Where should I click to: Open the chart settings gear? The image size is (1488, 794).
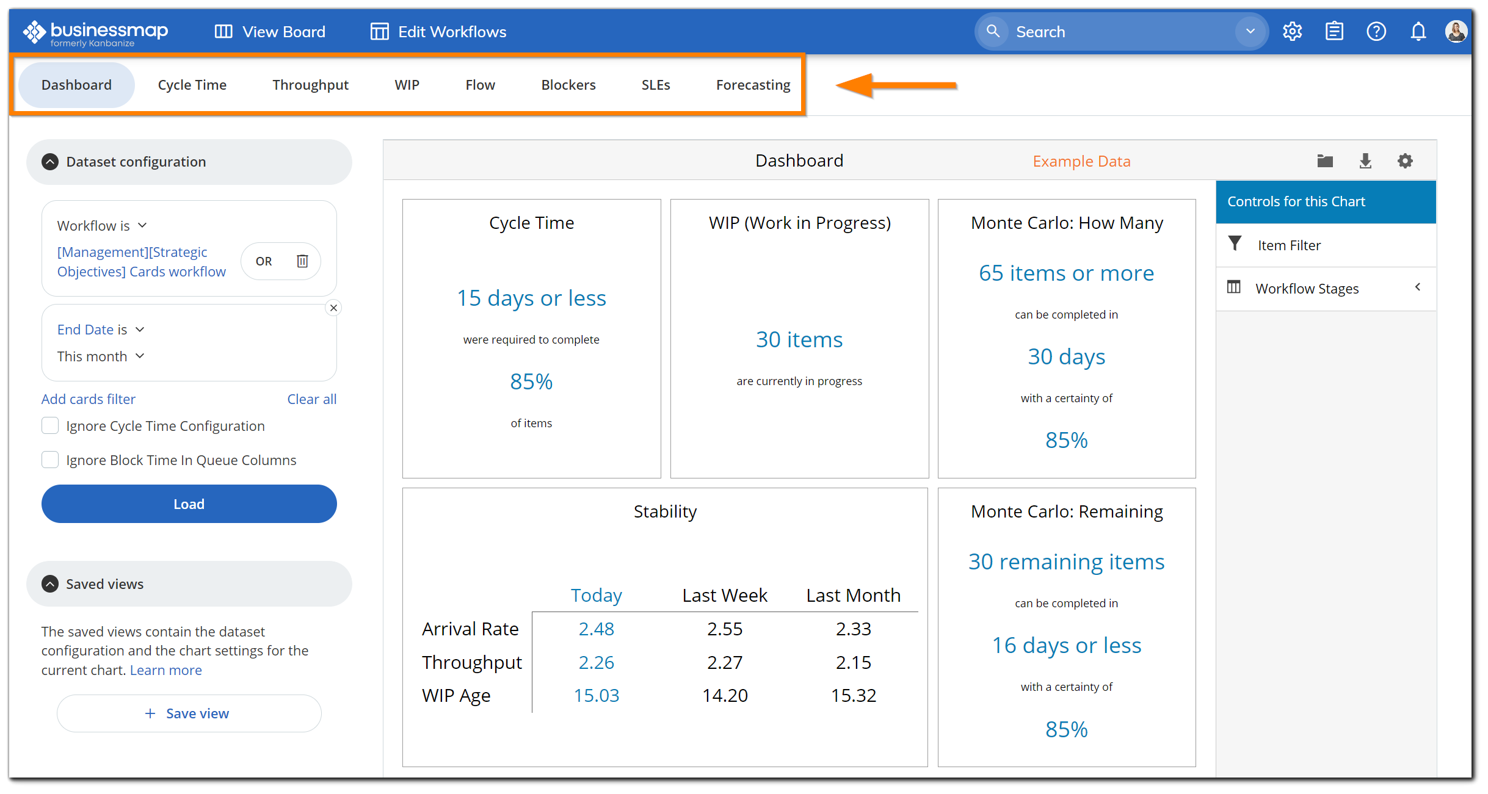coord(1405,161)
